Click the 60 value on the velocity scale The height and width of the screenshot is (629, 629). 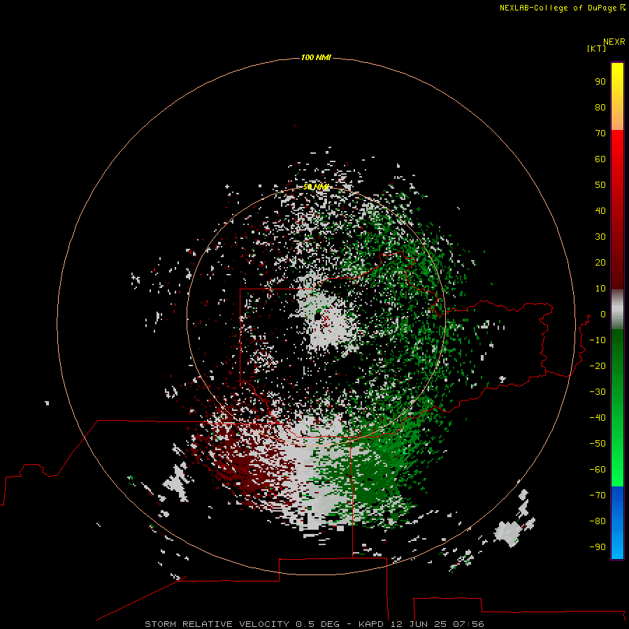point(600,159)
